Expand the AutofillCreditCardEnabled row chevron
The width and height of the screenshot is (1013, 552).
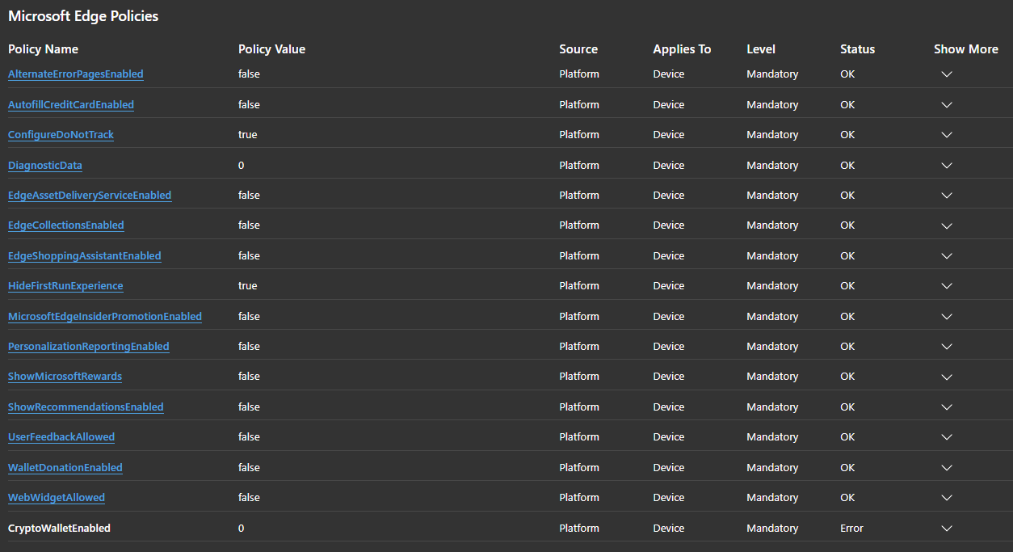tap(947, 105)
